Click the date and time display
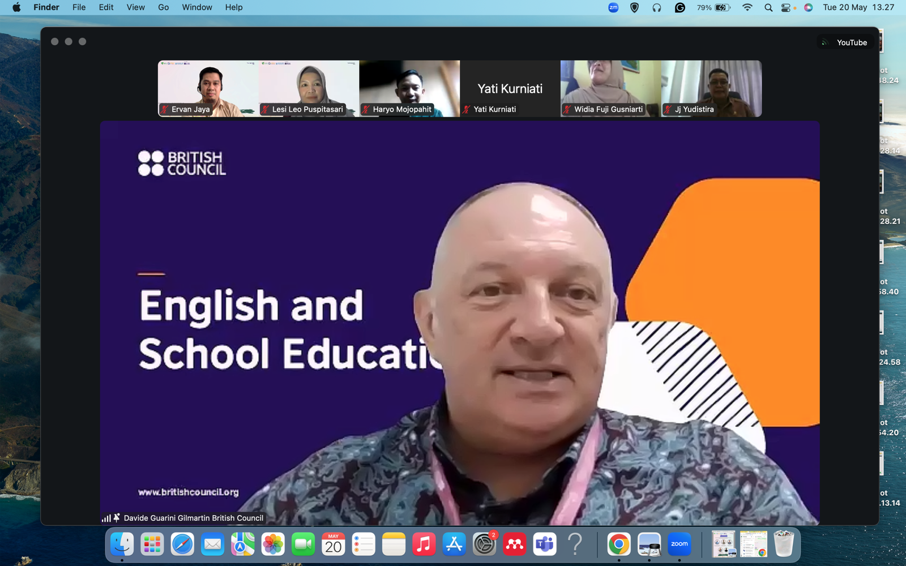This screenshot has height=566, width=906. 858,7
